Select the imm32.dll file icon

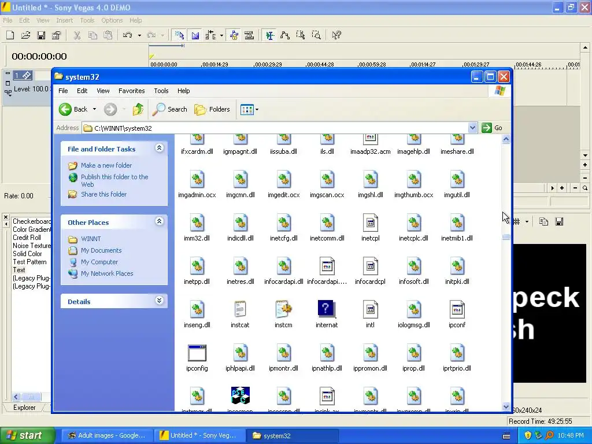tap(197, 223)
